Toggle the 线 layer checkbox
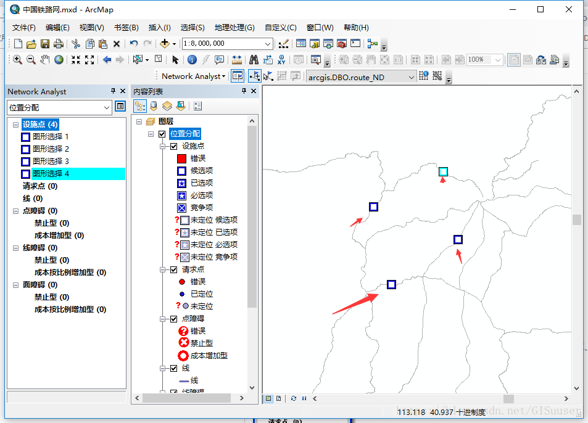Viewport: 588px width, 423px height. [173, 368]
